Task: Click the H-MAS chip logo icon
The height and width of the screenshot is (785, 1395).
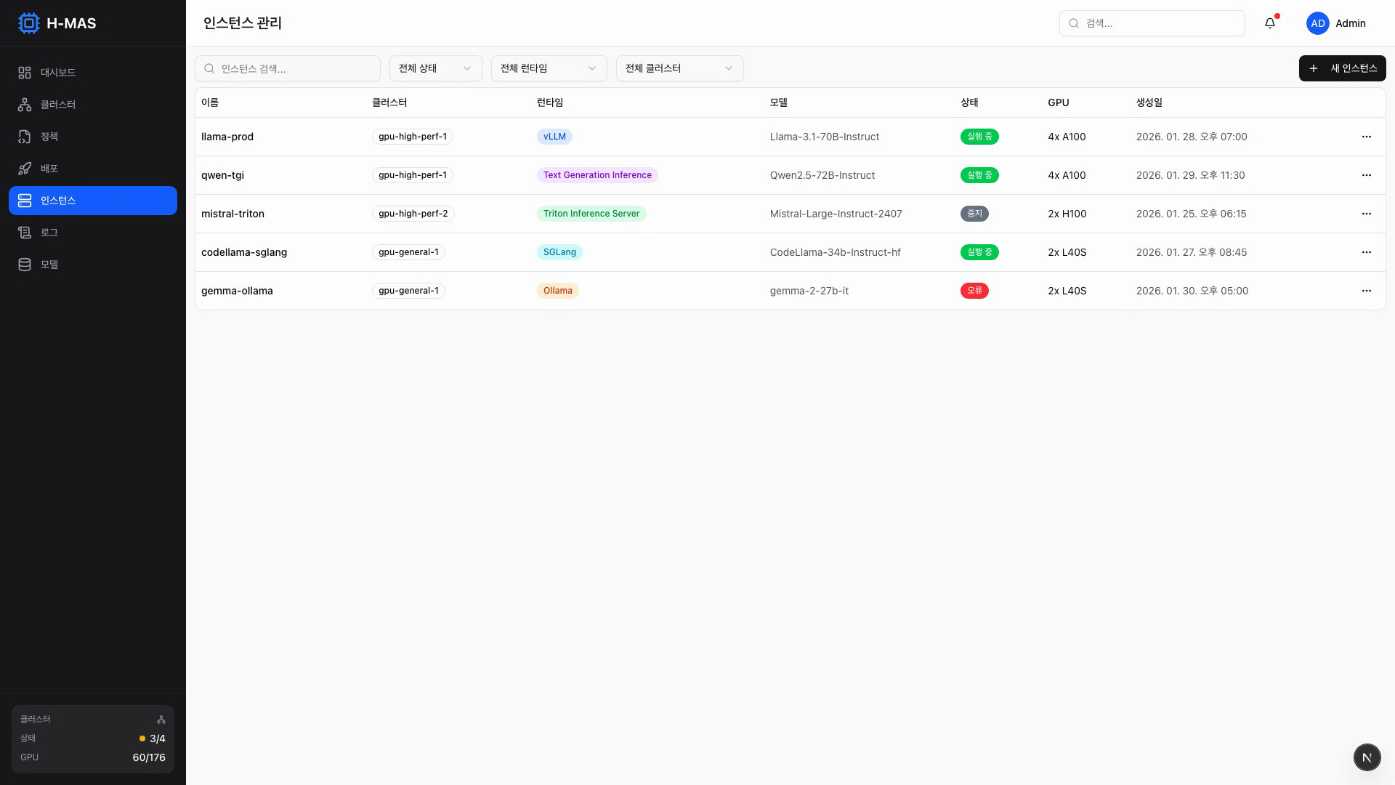Action: 28,23
